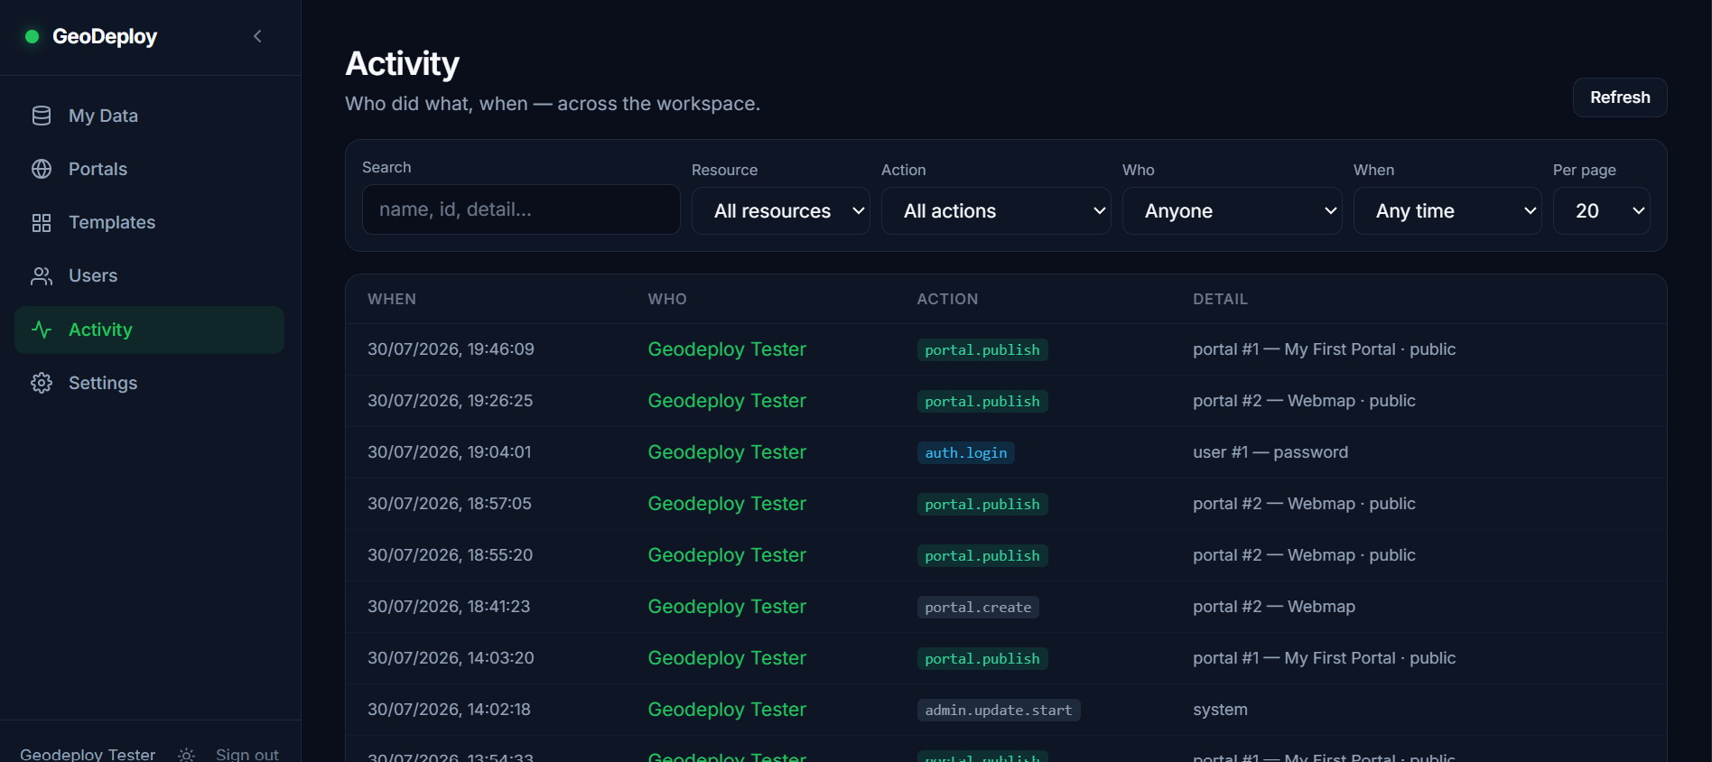Click the timestamp 30/07/2026, 19:46:09
Viewport: 1712px width, 762px height.
click(x=451, y=349)
